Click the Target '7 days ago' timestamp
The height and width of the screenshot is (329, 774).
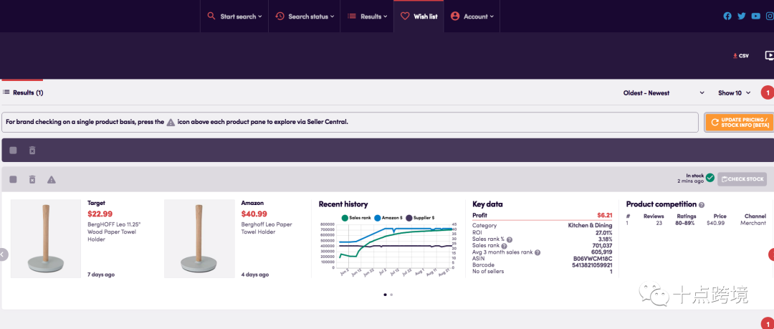(101, 274)
